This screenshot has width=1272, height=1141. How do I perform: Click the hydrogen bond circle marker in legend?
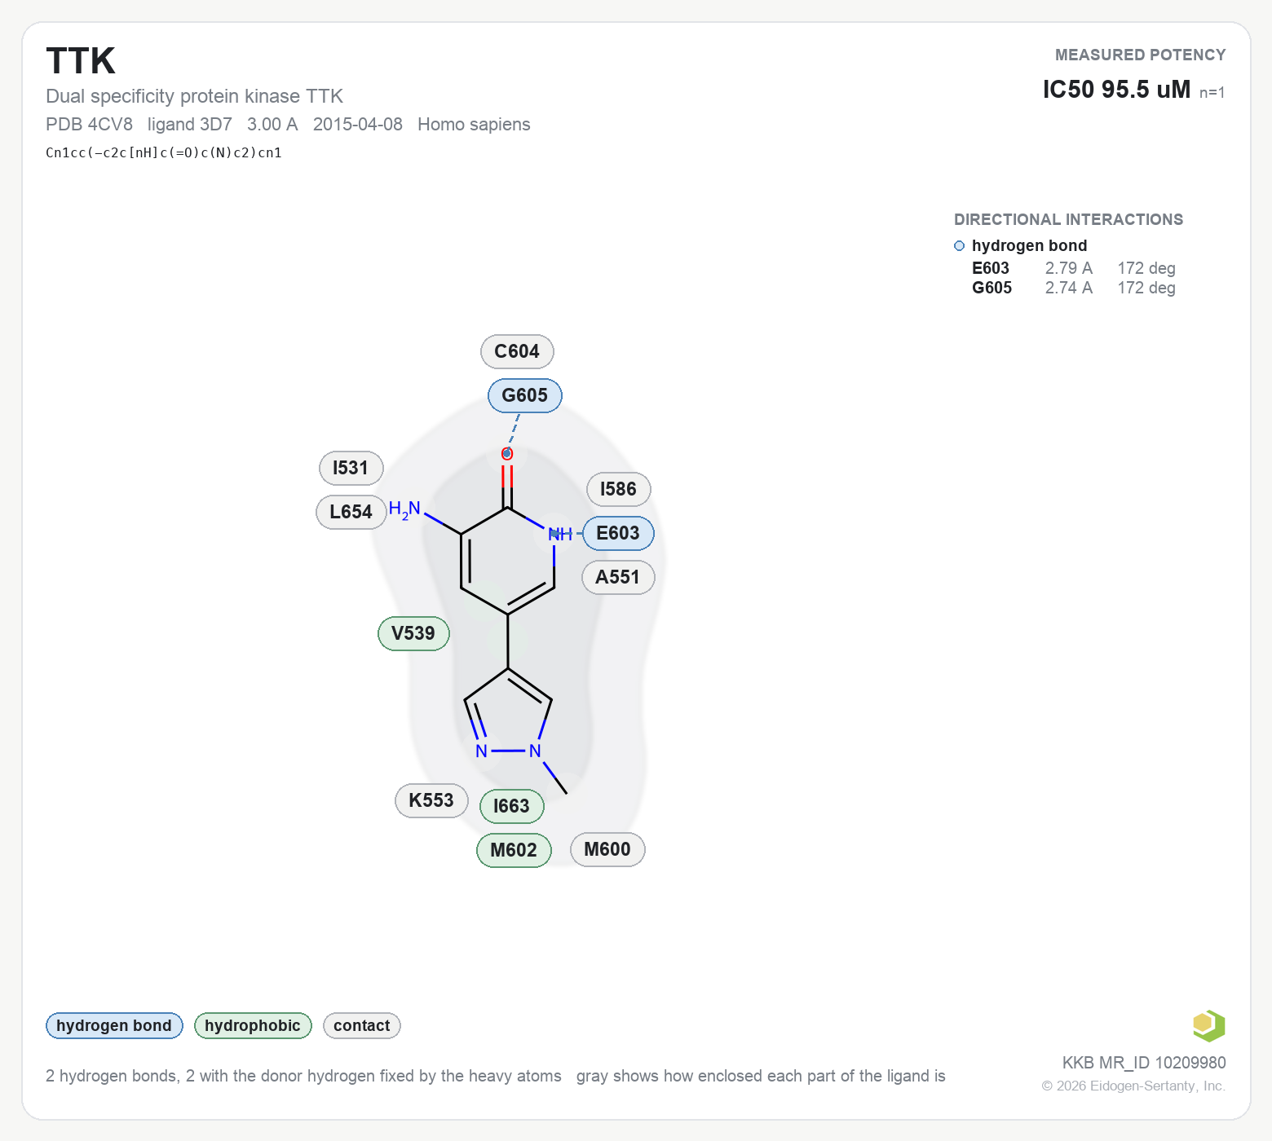[x=959, y=245]
